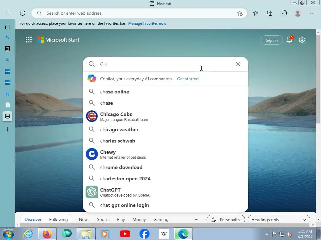This screenshot has width=321, height=240.
Task: Open the Sports tab
Action: pyautogui.click(x=103, y=219)
